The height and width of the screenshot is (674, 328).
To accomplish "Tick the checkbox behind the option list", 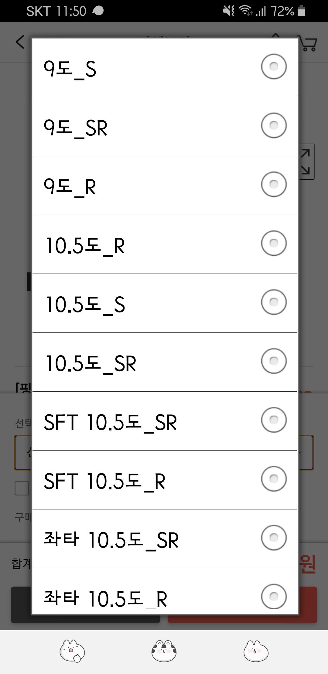I will click(22, 488).
